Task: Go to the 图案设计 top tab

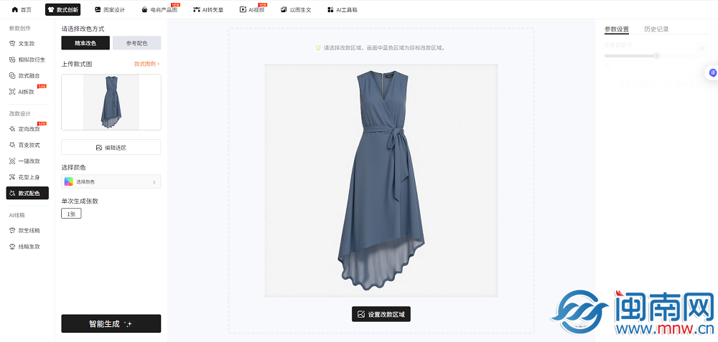Action: (x=110, y=9)
